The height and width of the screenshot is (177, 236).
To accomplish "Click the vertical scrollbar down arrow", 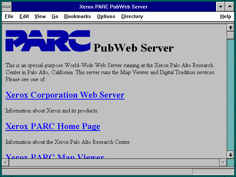I will pos(230,155).
